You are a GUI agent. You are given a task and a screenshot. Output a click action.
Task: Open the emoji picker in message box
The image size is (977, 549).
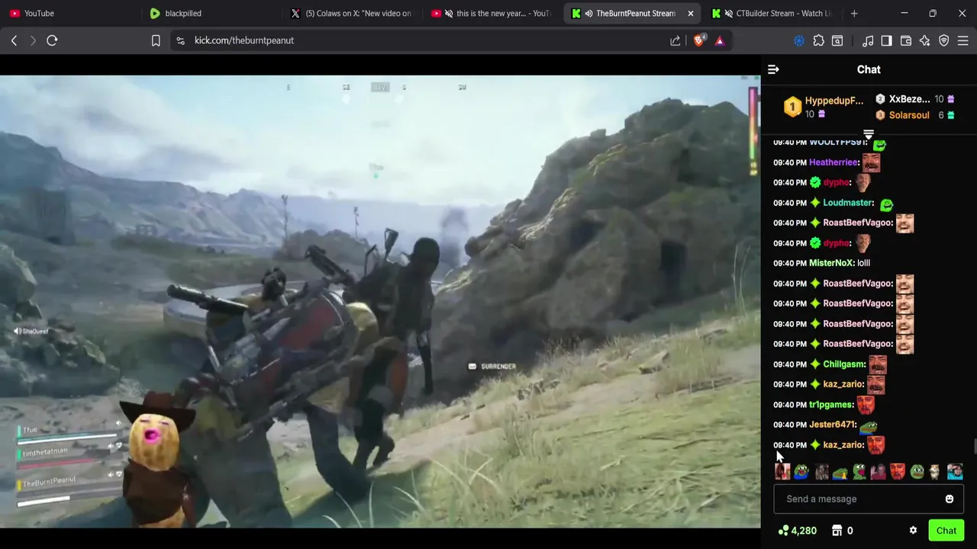950,499
